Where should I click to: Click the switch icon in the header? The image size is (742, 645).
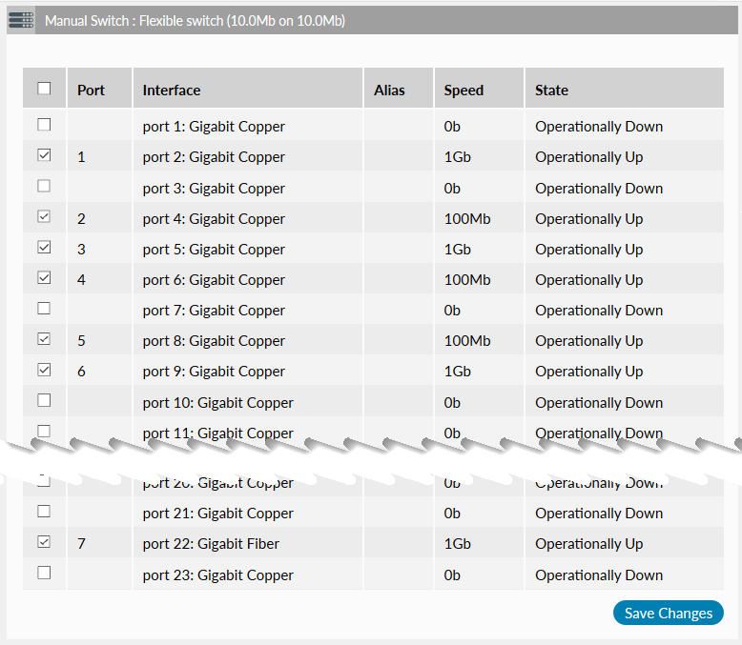tap(21, 20)
